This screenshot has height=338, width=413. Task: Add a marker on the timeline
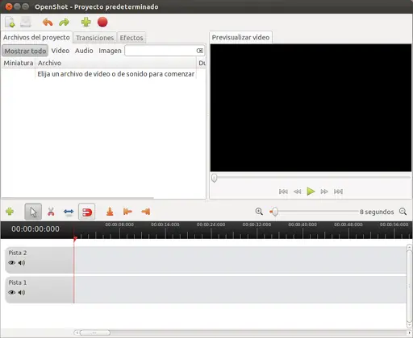110,212
